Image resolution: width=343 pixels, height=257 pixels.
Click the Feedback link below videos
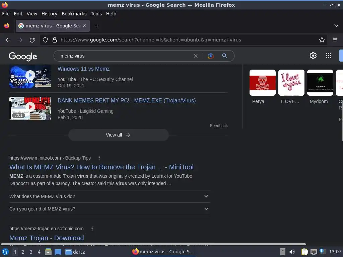pos(219,126)
